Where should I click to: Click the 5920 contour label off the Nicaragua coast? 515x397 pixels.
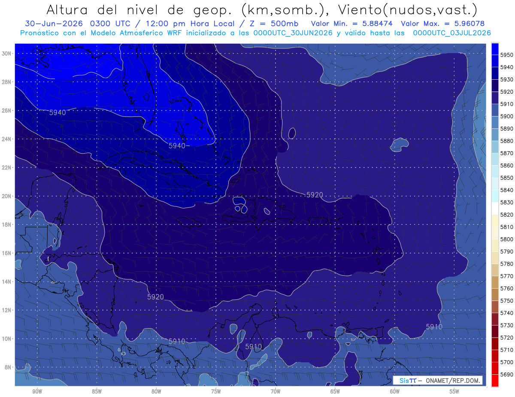tap(155, 296)
